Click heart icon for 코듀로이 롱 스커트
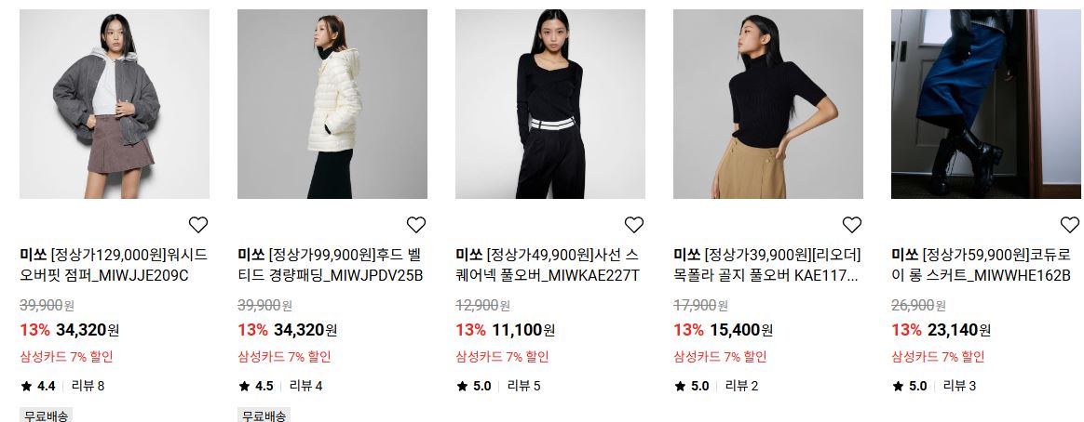 click(1069, 225)
